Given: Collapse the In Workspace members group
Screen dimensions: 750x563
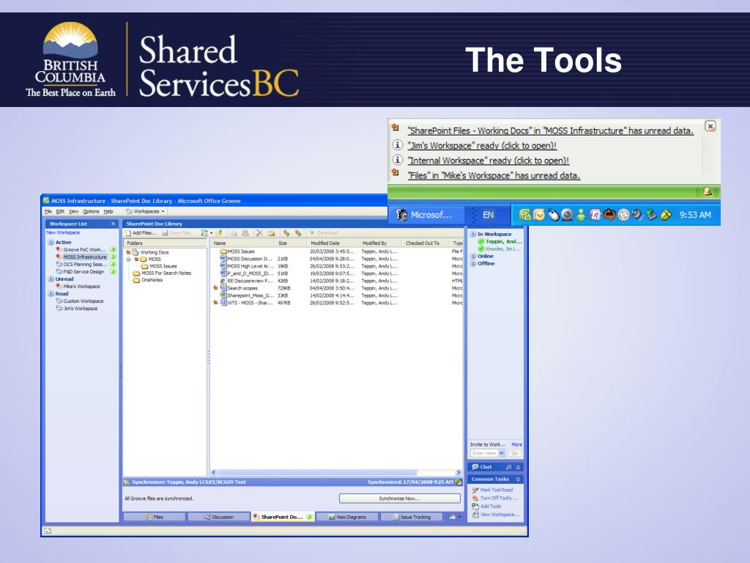Looking at the screenshot, I should click(x=473, y=234).
